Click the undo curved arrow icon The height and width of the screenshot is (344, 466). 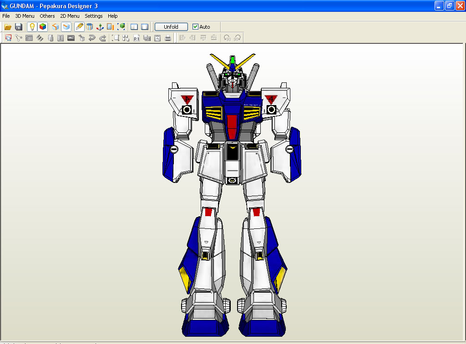coord(92,38)
